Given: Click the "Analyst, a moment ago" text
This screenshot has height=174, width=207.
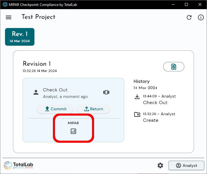Looking at the screenshot, I should pos(65,97).
